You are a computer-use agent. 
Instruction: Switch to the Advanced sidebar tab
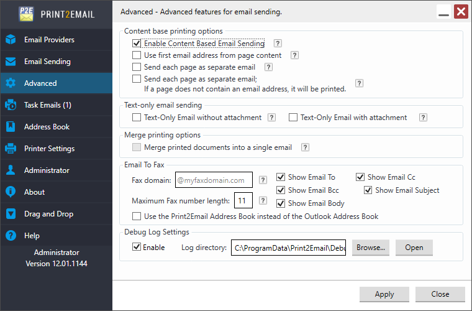tap(57, 83)
